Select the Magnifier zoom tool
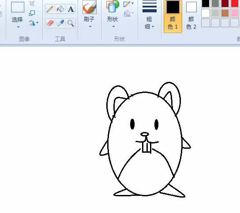Viewport: 240px width, 213px height. (71, 23)
